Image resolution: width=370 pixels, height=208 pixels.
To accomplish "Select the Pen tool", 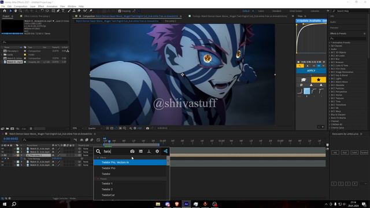I will 58,11.
